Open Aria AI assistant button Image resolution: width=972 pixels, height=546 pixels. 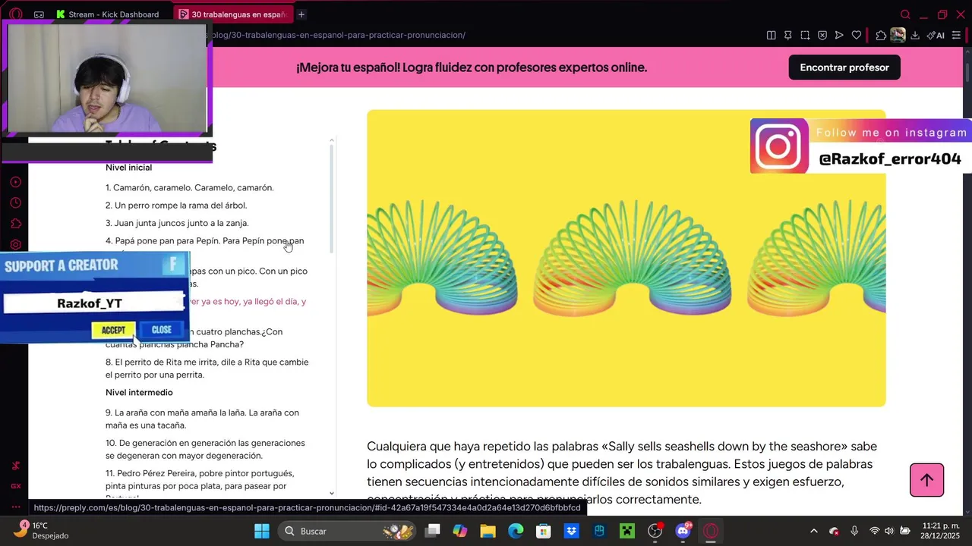(x=936, y=35)
